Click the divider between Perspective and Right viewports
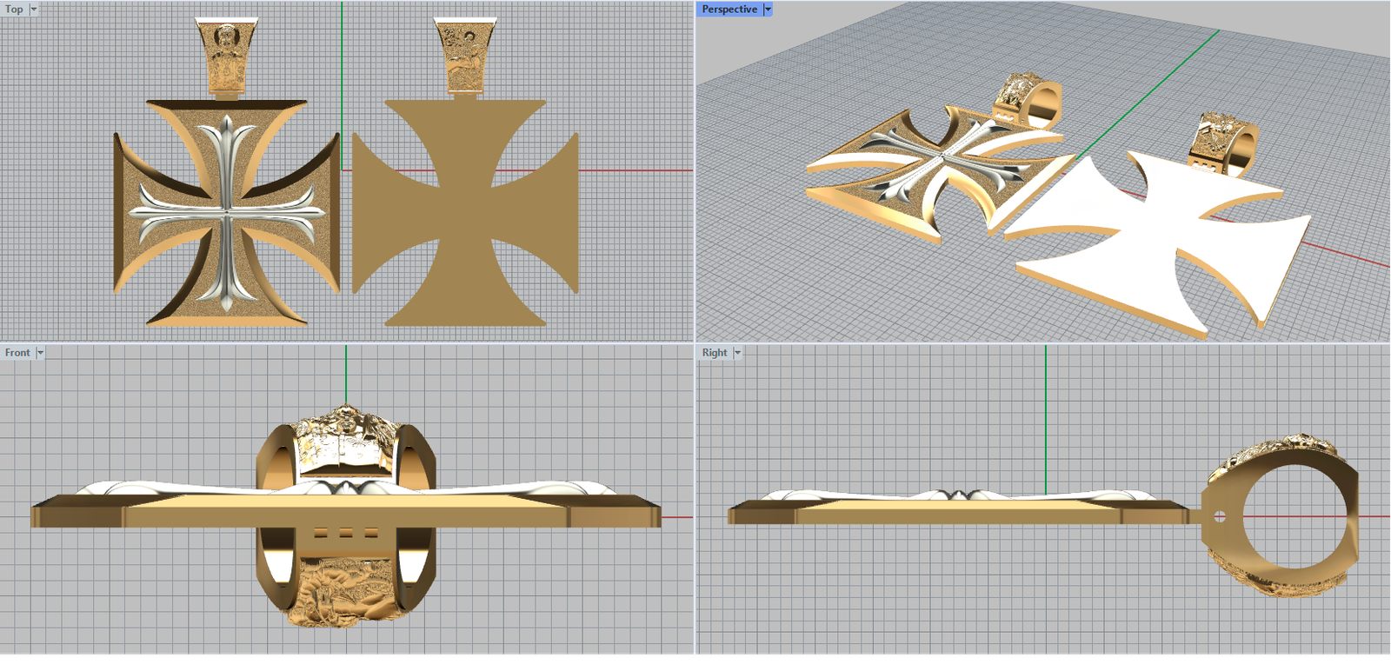 pyautogui.click(x=1043, y=342)
